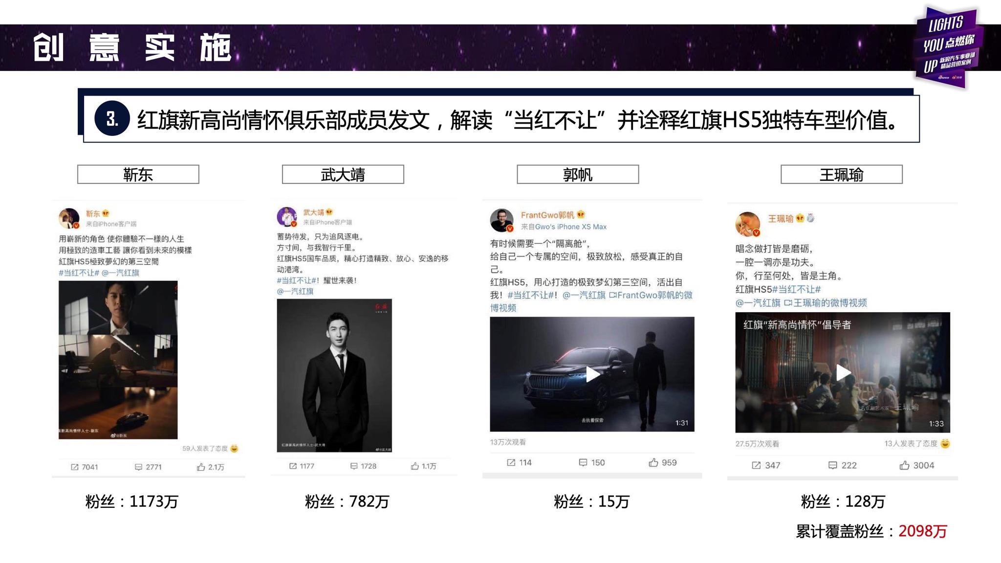Viewport: 1001px width, 563px height.
Task: Click the @一汽红旗 mention in 武大靖's post
Action: coord(295,291)
